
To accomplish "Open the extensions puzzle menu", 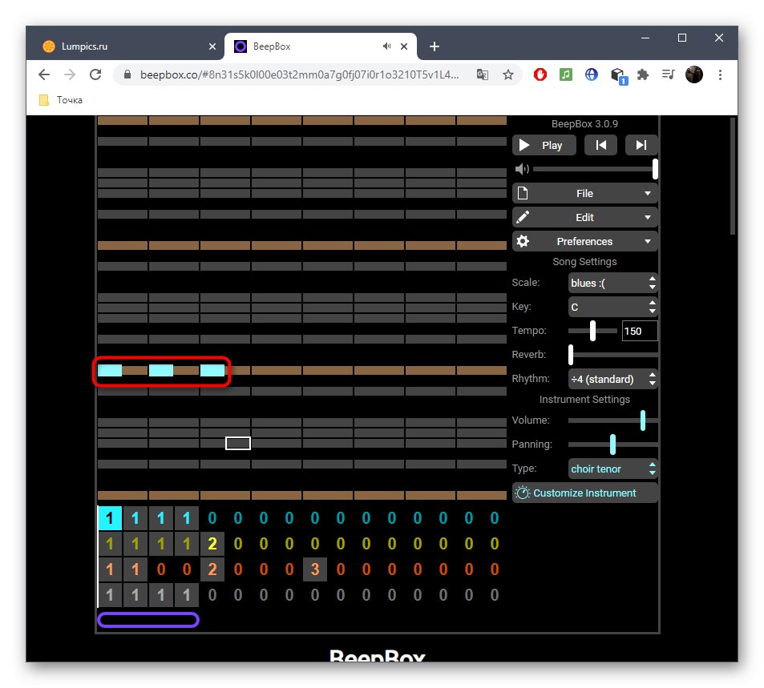I will click(x=643, y=74).
